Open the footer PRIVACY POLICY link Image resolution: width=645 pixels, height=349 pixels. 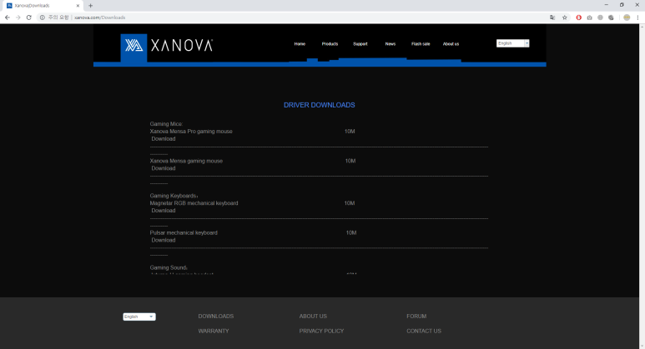(x=321, y=331)
